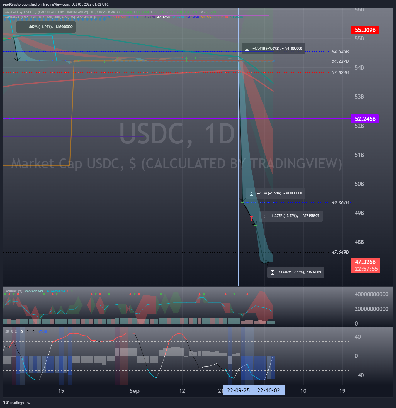Click the Volume (5) indicator legend
The image size is (396, 408).
pos(13,291)
